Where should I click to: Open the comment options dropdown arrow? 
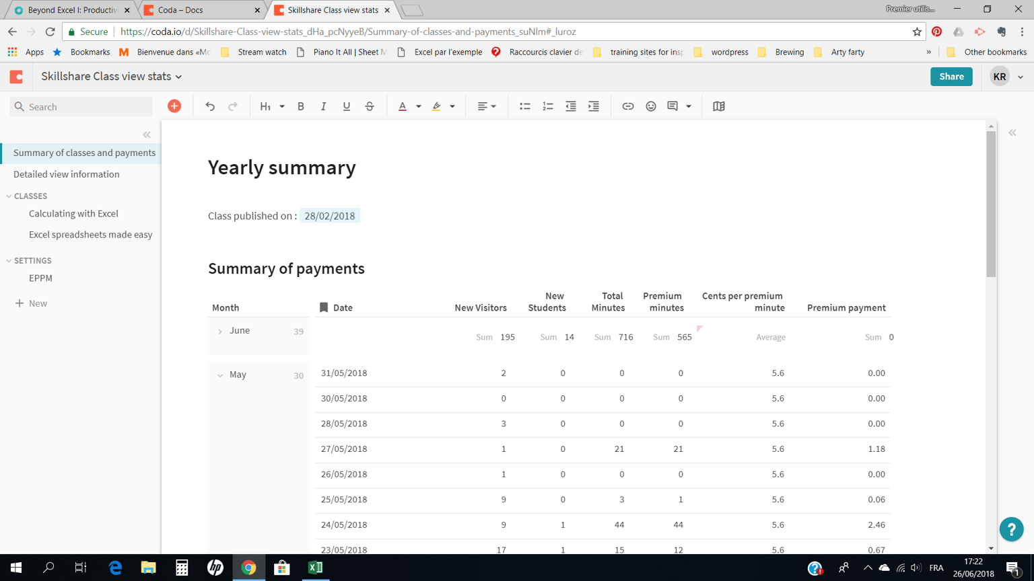click(x=689, y=106)
